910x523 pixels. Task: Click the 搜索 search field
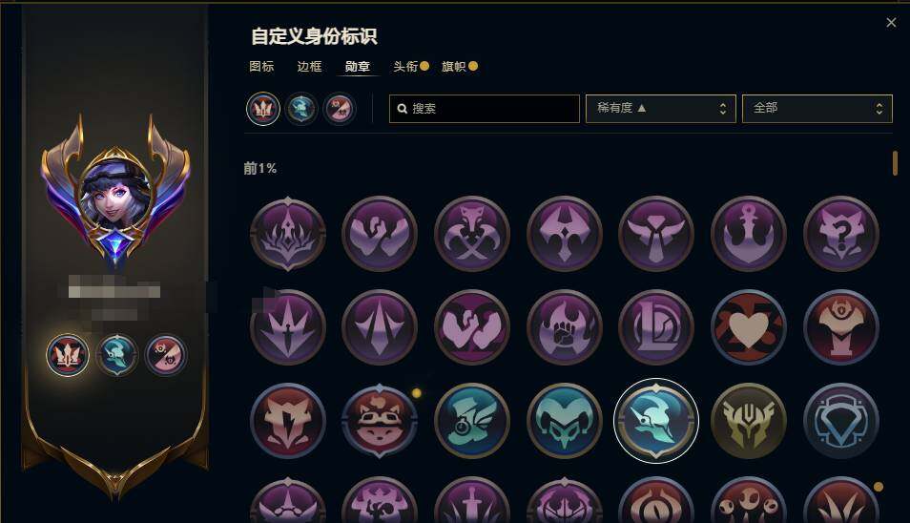click(484, 109)
